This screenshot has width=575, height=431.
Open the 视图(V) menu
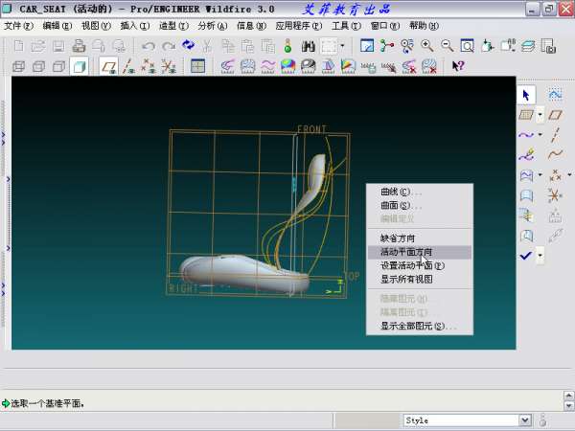pyautogui.click(x=96, y=26)
